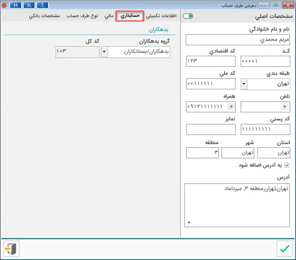Click the exit door icon
The image size is (296, 260).
tap(12, 248)
